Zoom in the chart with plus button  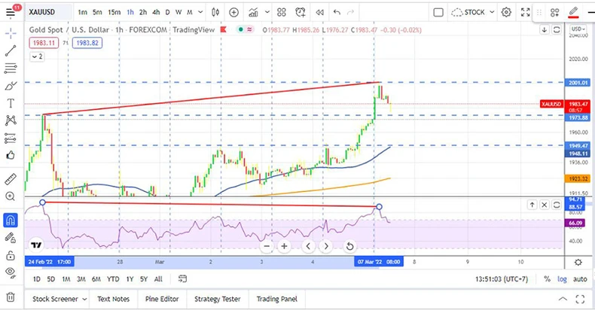point(284,246)
